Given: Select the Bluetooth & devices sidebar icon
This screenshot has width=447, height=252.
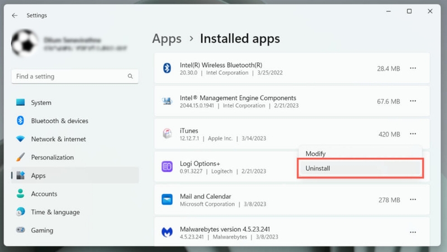Looking at the screenshot, I should 20,120.
